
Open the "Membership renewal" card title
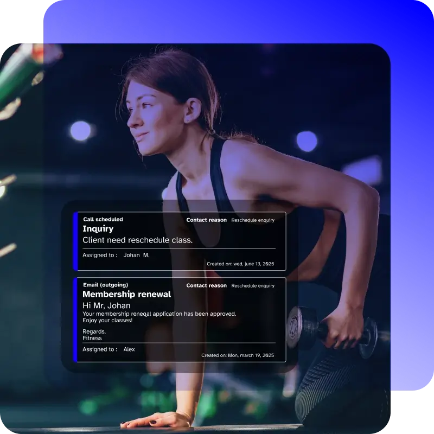click(126, 294)
